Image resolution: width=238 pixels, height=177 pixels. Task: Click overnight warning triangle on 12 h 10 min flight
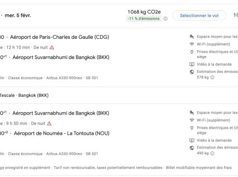tap(52, 48)
